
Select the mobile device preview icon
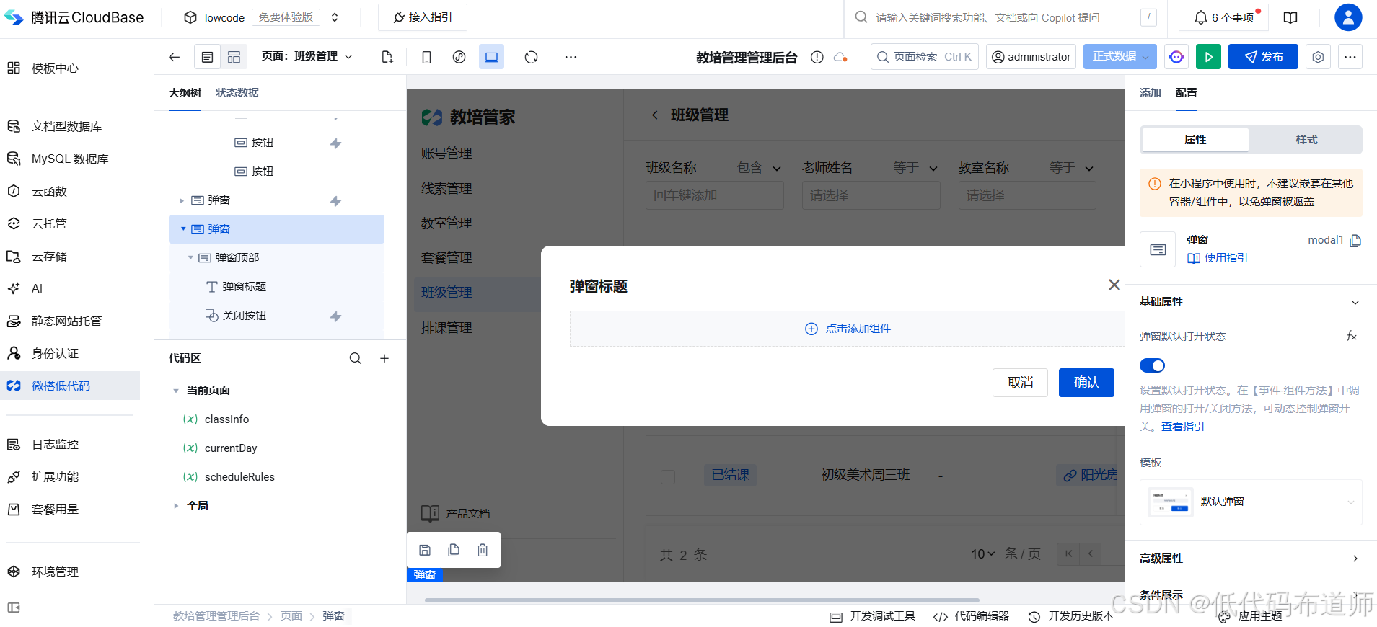(426, 57)
